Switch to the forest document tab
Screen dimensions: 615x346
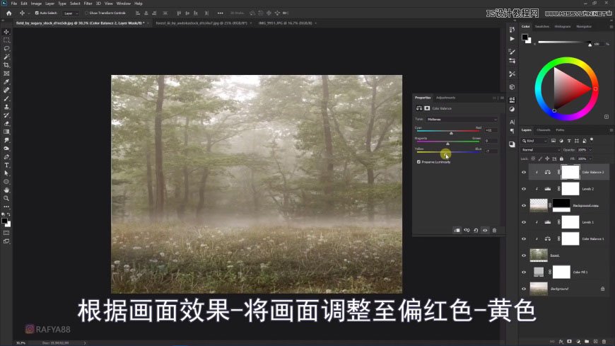click(x=201, y=23)
